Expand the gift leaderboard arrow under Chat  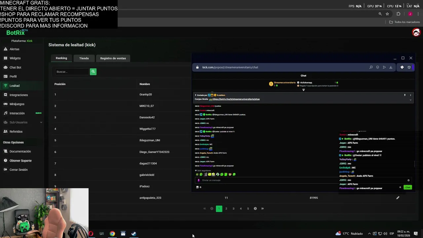pyautogui.click(x=303, y=90)
